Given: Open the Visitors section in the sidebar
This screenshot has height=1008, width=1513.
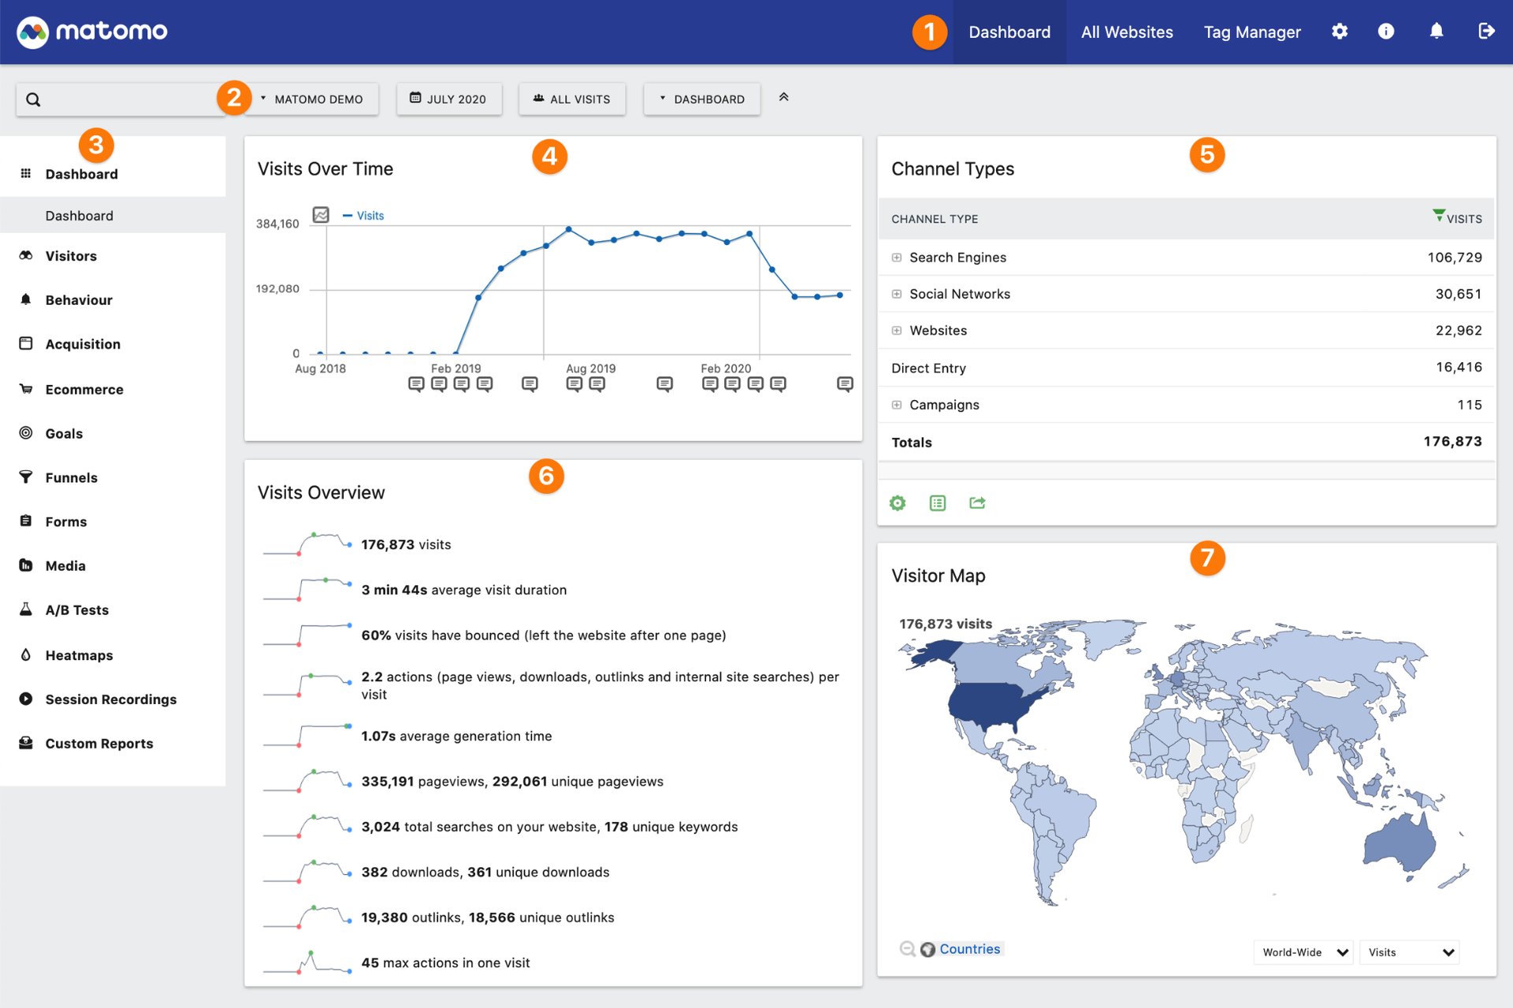Looking at the screenshot, I should click(71, 255).
